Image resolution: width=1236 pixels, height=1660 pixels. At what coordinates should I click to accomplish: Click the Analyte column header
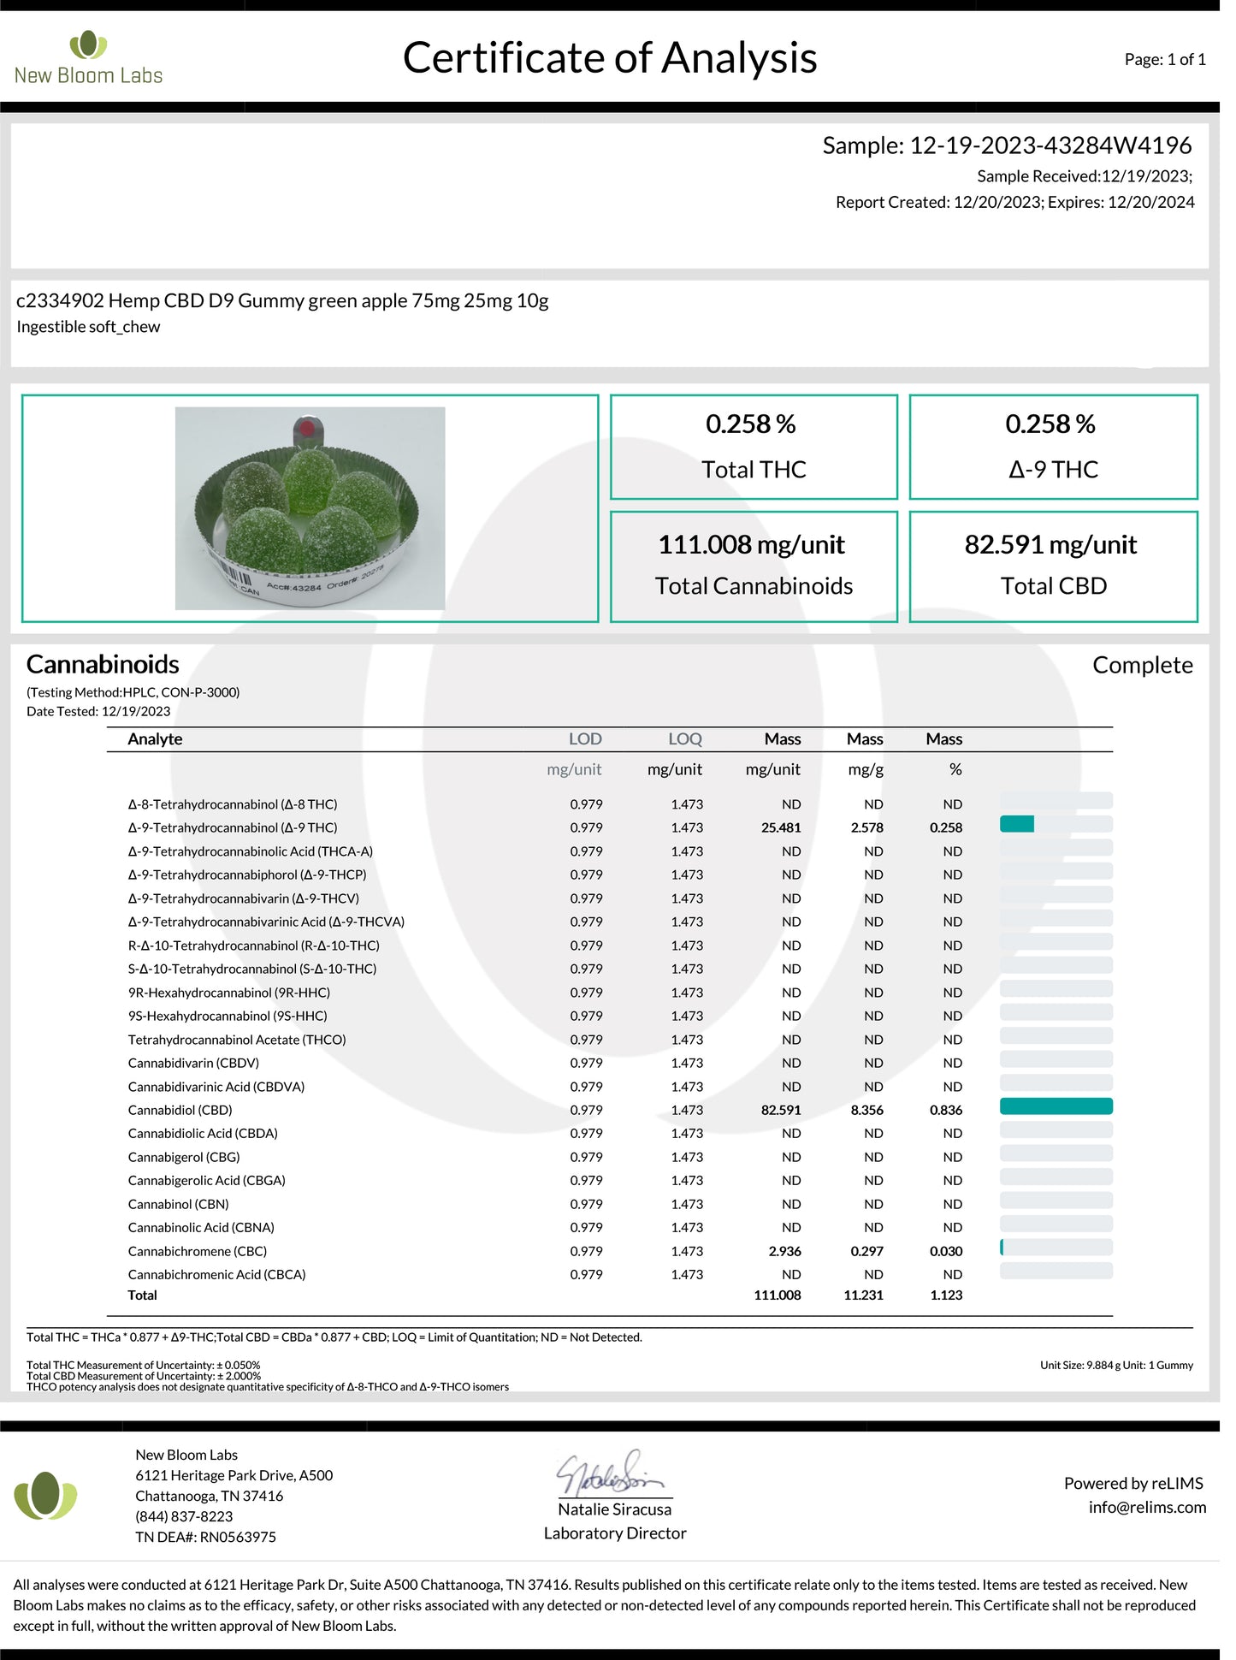point(155,739)
